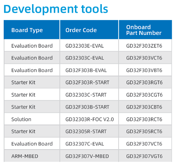Select the ARM-MBED board type cell
The width and height of the screenshot is (178, 166).
point(25,156)
